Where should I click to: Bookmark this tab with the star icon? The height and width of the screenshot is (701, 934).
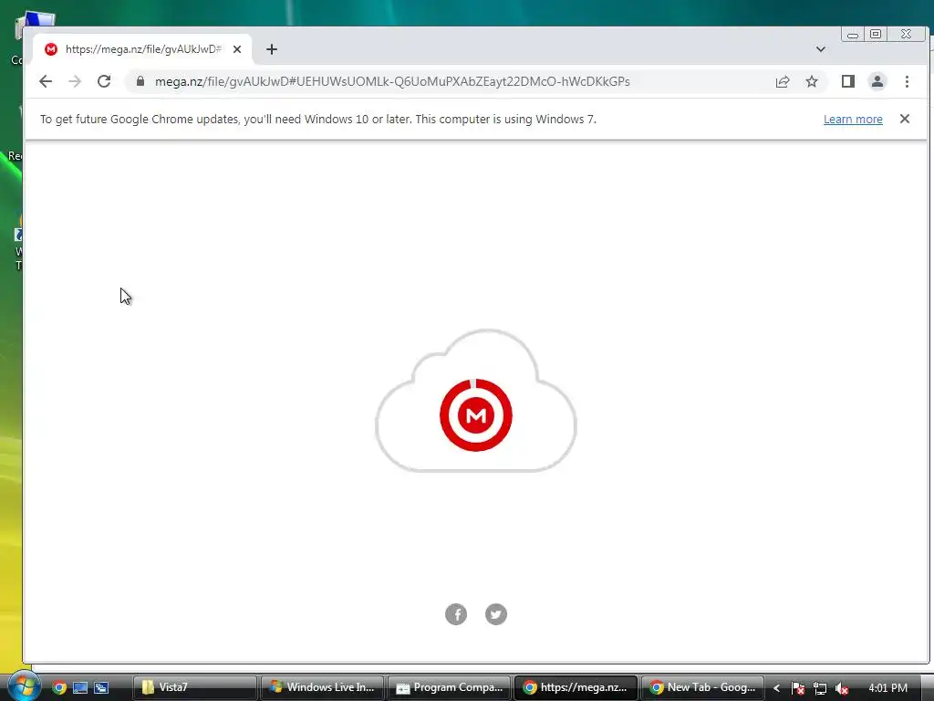pos(811,81)
